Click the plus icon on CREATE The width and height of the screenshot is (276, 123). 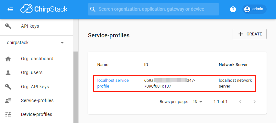241,34
